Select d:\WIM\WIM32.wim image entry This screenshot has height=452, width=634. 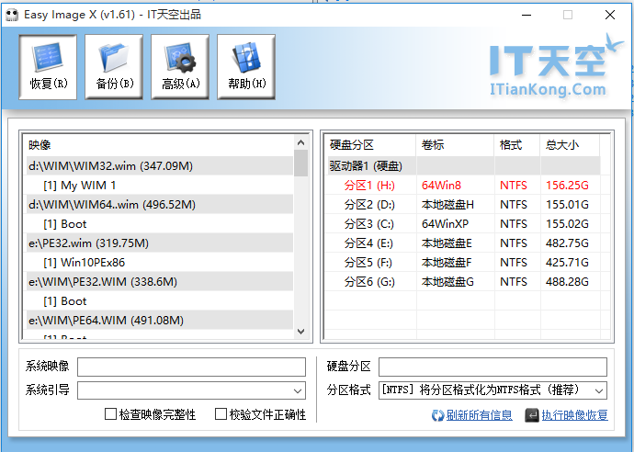point(111,165)
